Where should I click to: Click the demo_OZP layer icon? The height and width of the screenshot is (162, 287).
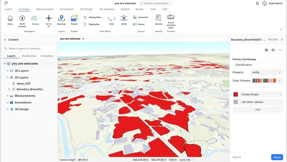(13, 84)
